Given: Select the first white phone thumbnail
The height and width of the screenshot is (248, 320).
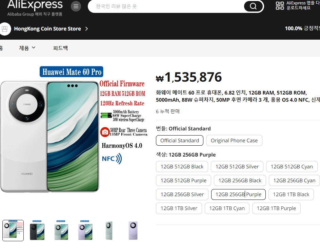Looking at the screenshot, I should (13, 230).
